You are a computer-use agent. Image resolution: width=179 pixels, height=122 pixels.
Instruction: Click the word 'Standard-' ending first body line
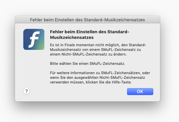(x=137, y=45)
